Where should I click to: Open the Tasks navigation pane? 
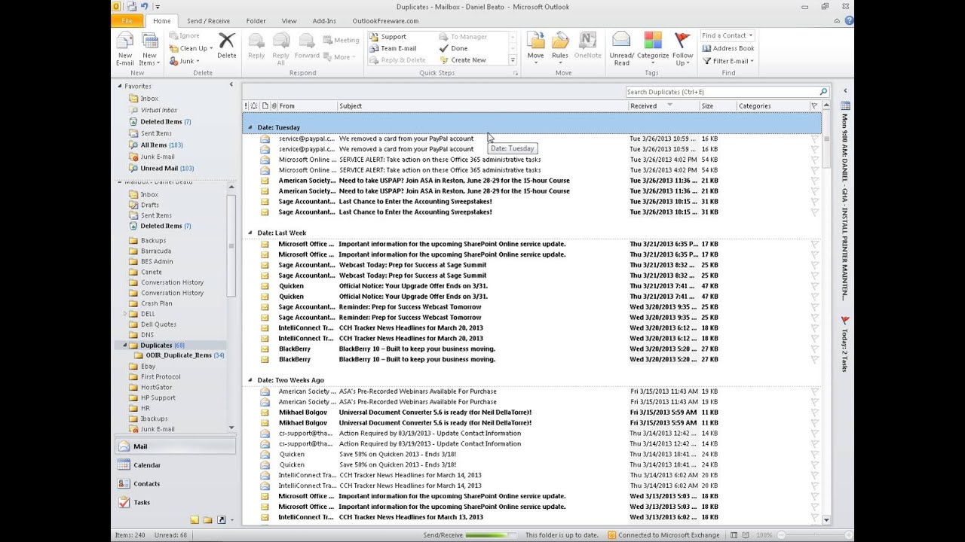[175, 502]
